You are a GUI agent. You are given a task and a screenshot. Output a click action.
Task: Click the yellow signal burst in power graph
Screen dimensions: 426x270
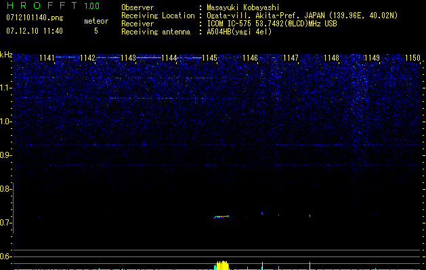222,265
